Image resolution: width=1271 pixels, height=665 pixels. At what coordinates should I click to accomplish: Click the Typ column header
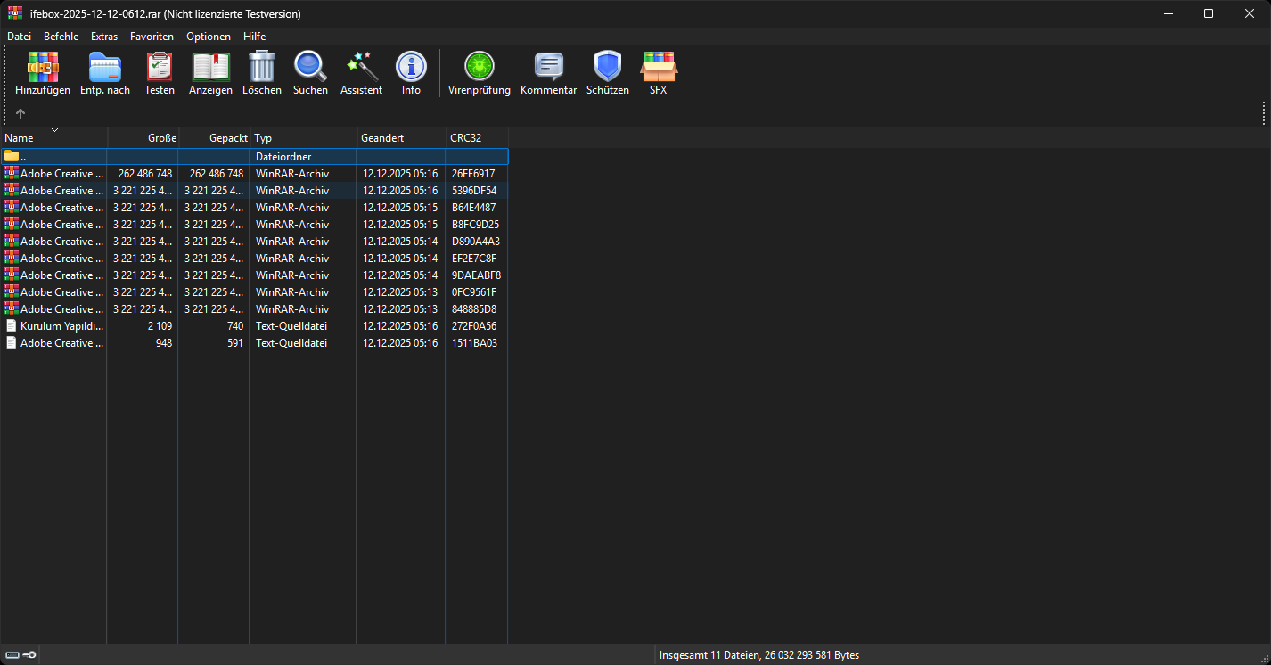tap(303, 138)
